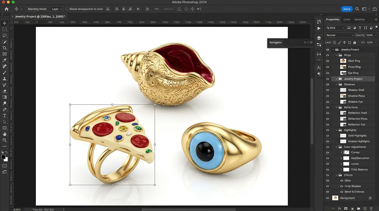Click the delete layer trash icon
The height and width of the screenshot is (211, 379).
(371, 209)
